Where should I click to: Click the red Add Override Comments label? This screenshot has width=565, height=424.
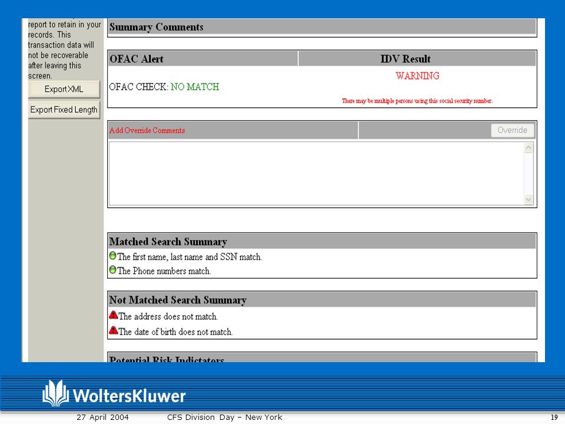[x=147, y=131]
